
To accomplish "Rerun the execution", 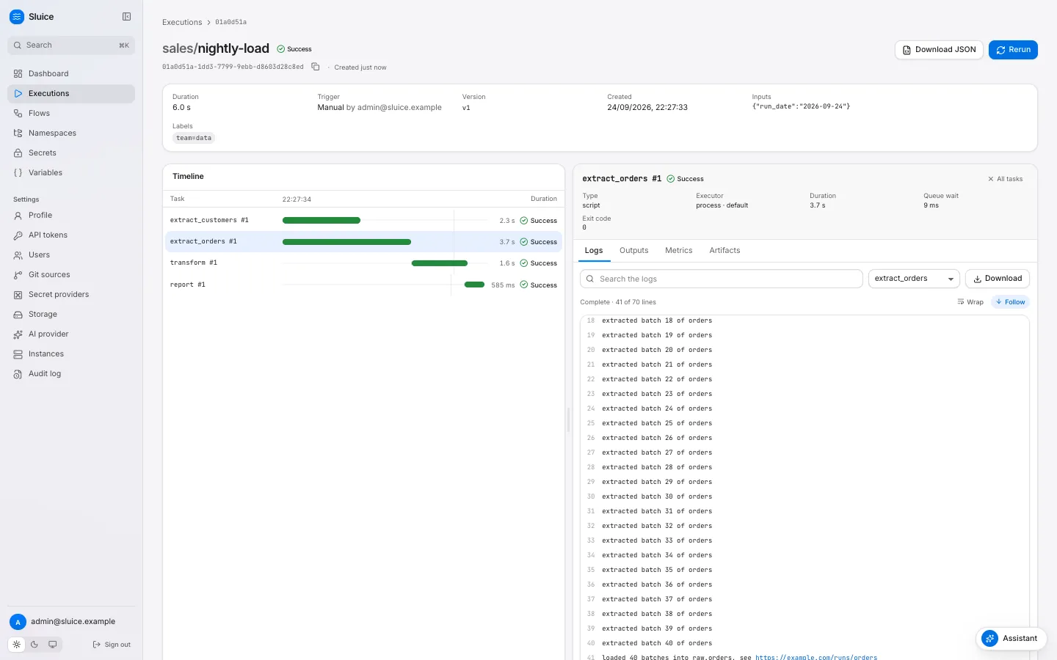I will [1013, 50].
